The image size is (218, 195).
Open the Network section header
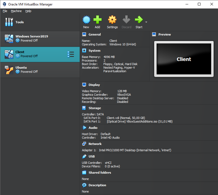click(x=95, y=144)
